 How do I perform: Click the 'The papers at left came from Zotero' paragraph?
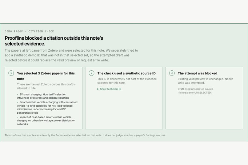click(71, 55)
